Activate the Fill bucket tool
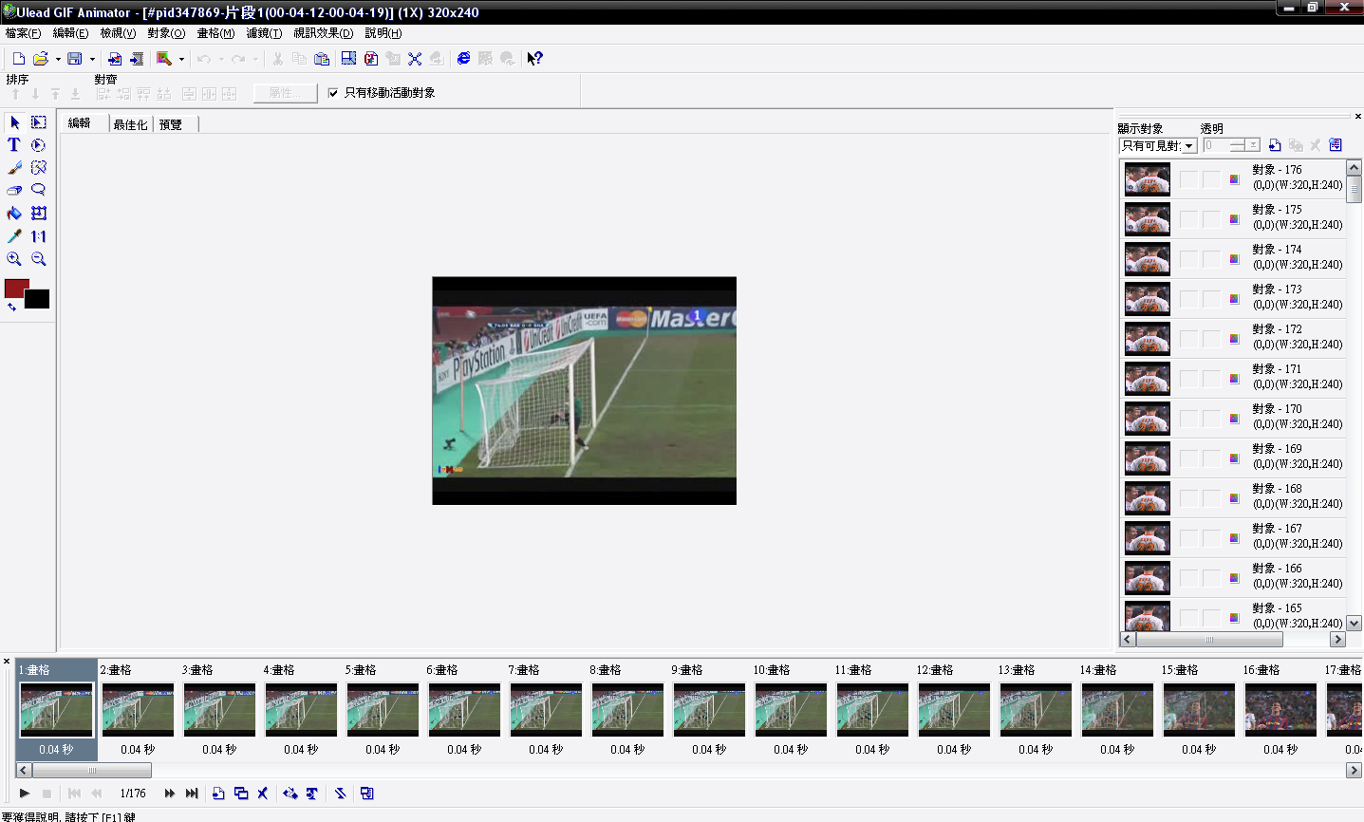The height and width of the screenshot is (822, 1364). point(14,214)
